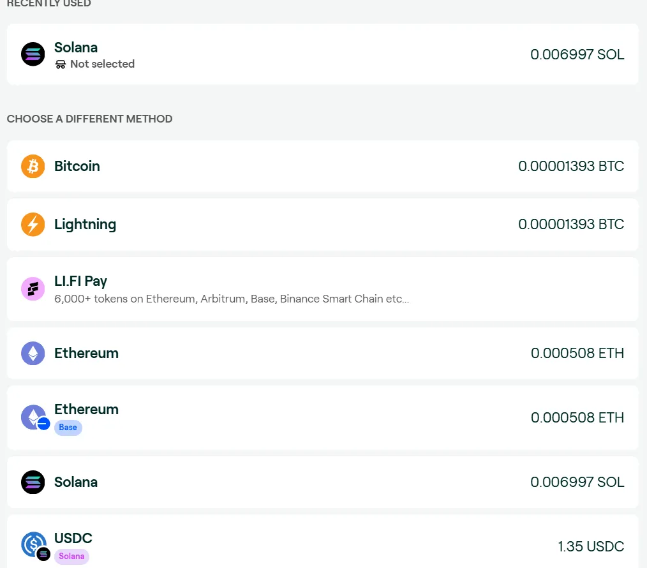Click the Lightning title text
The image size is (647, 568).
(85, 225)
